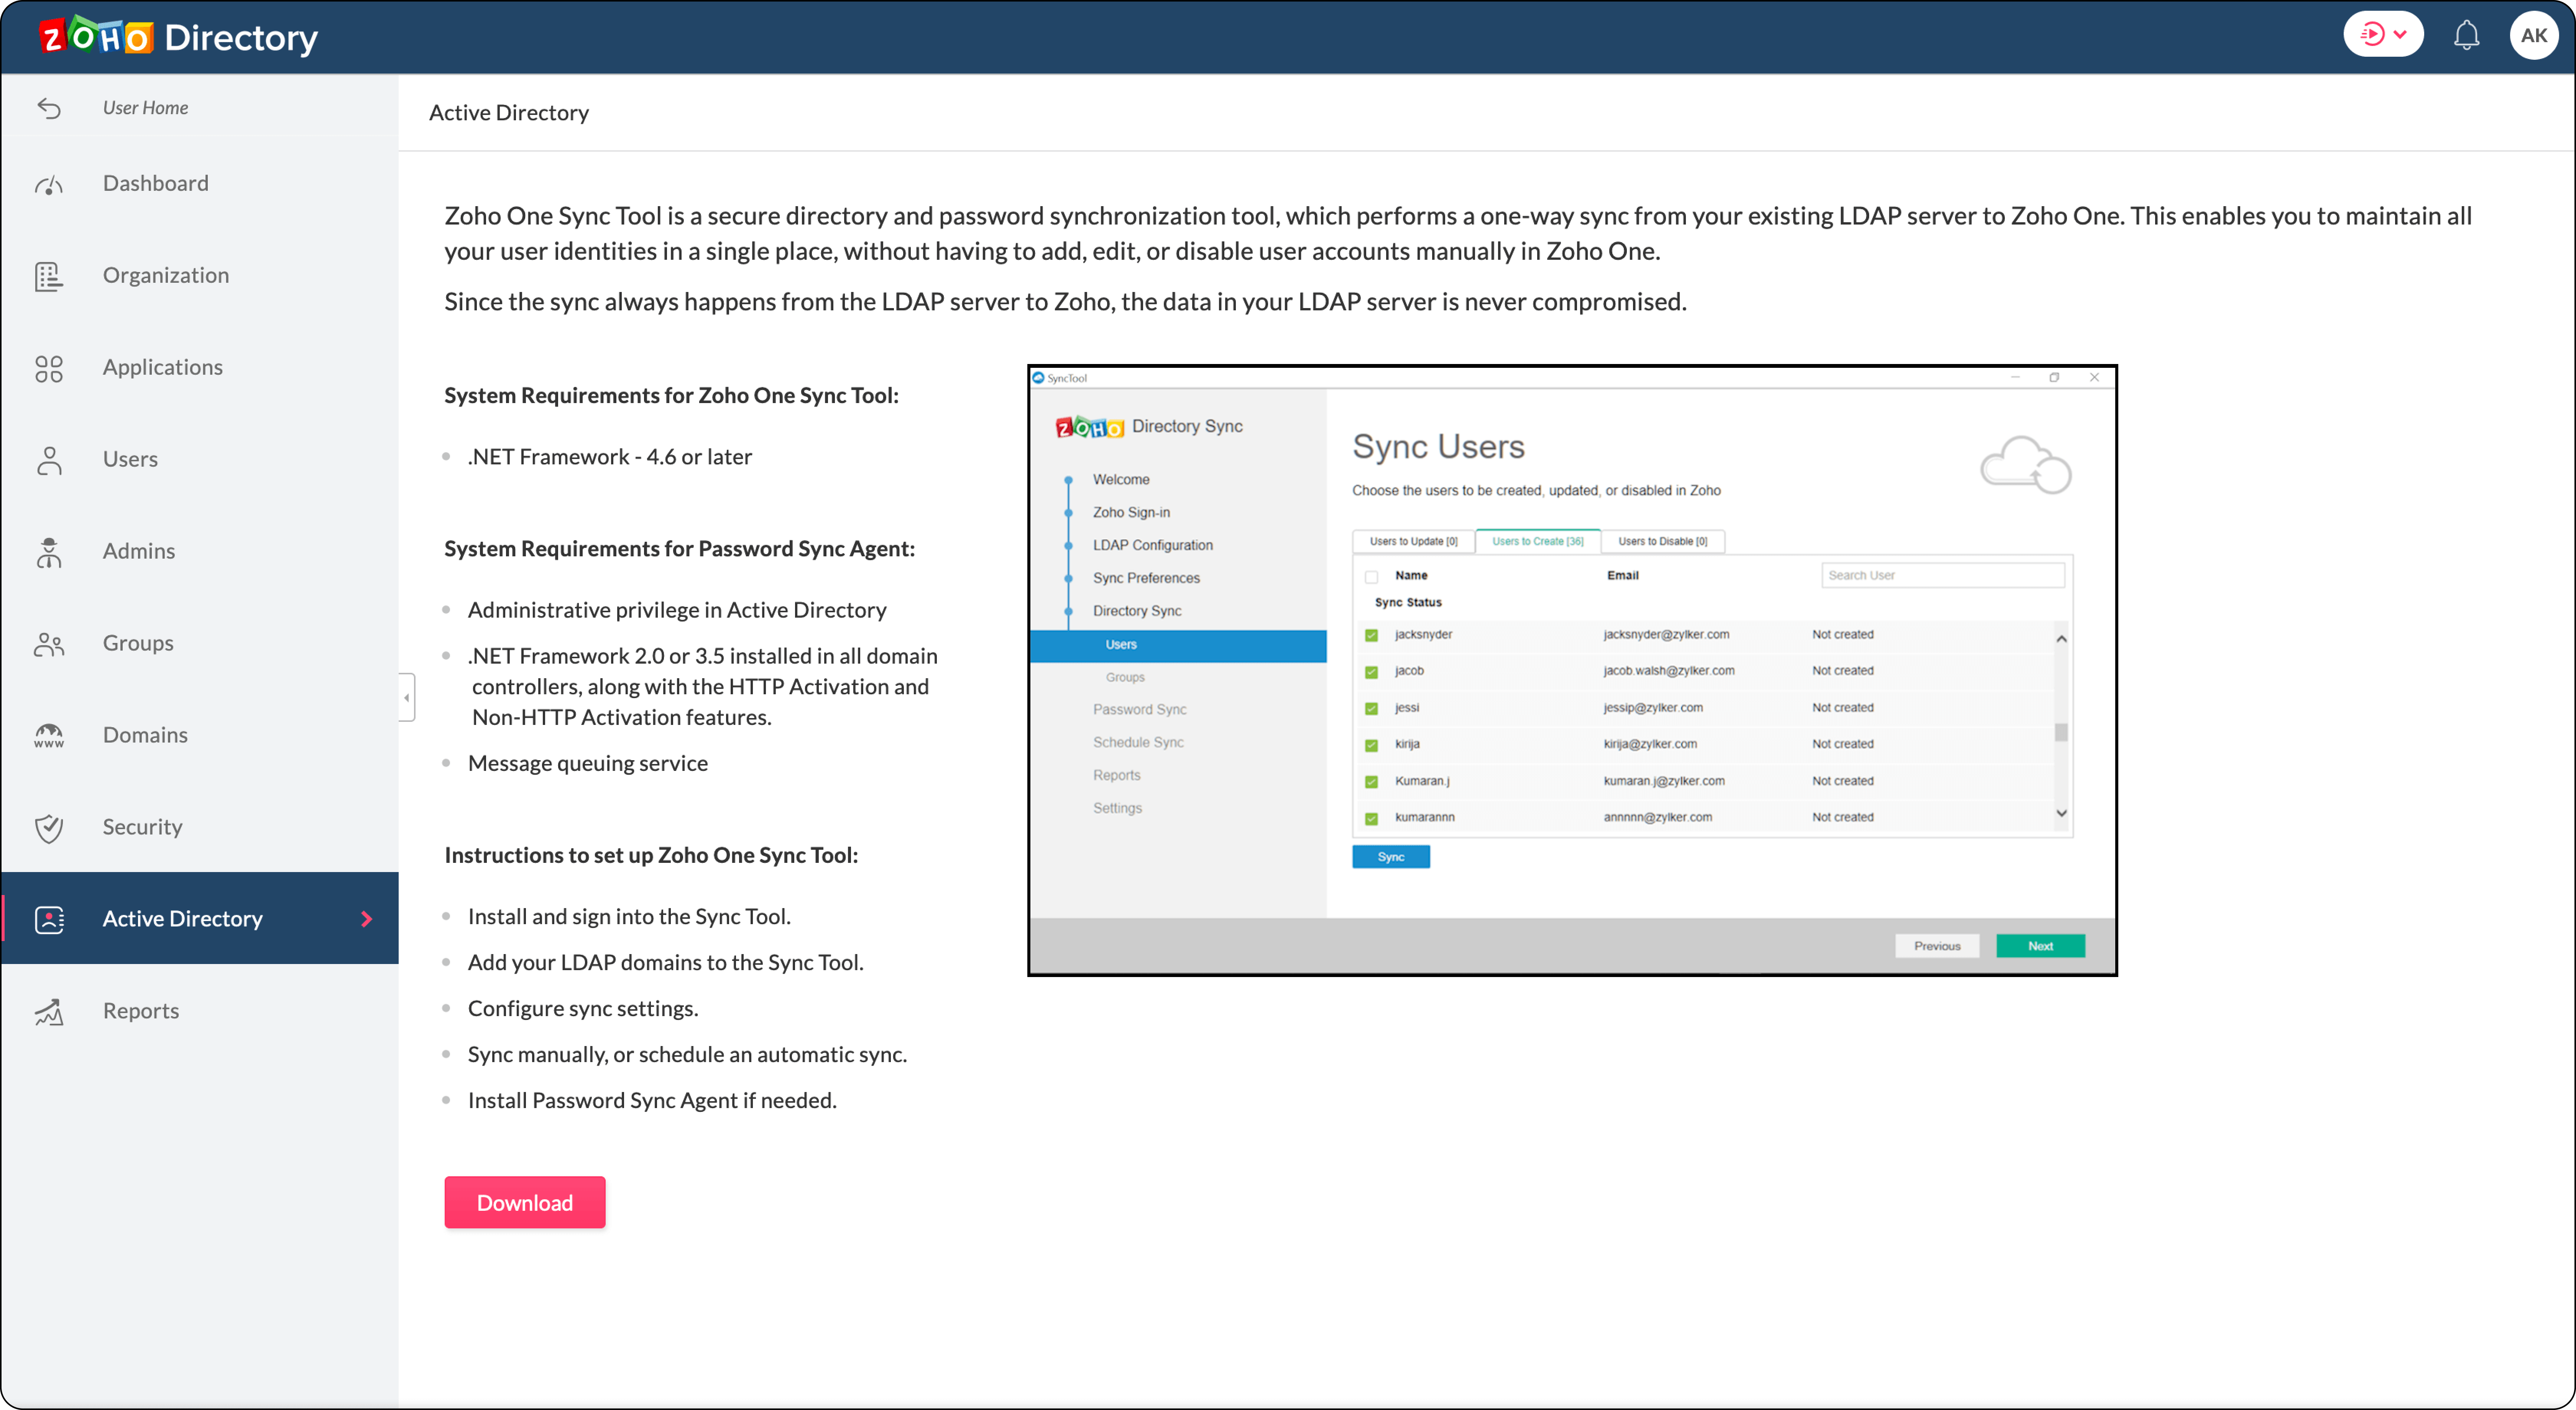2576x1410 pixels.
Task: Toggle the Kumaran.j checkbox
Action: point(1371,782)
